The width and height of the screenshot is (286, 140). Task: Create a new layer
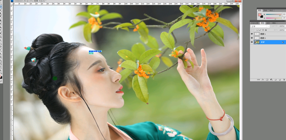coord(280,80)
